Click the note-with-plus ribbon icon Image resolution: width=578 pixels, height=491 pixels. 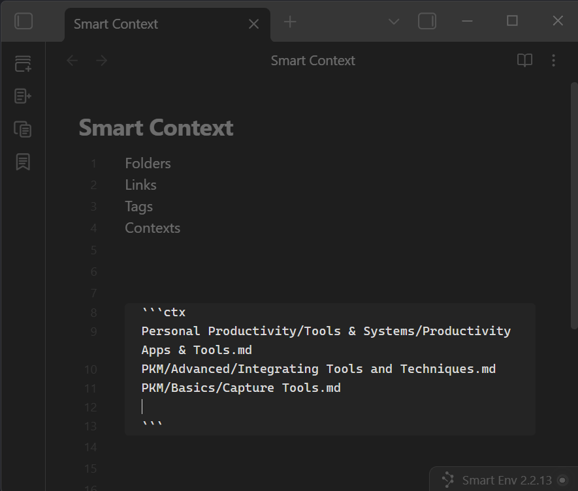23,97
